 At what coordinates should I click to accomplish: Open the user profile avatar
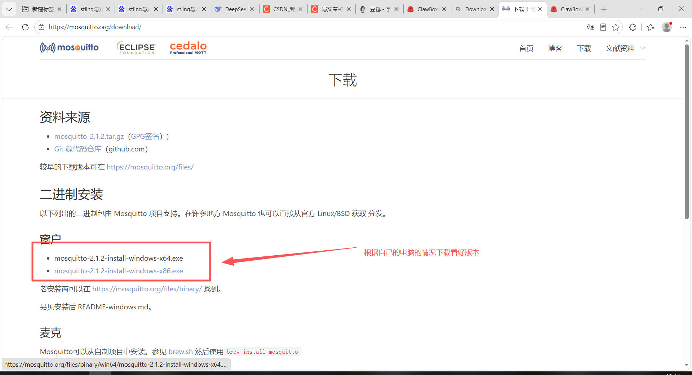(667, 27)
